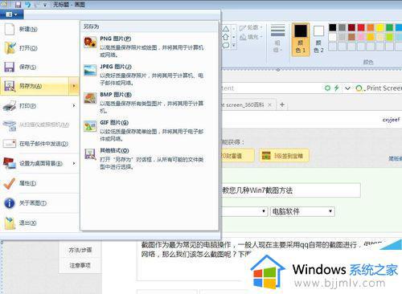Pick the red color swatch
402x294 pixels.
point(361,27)
